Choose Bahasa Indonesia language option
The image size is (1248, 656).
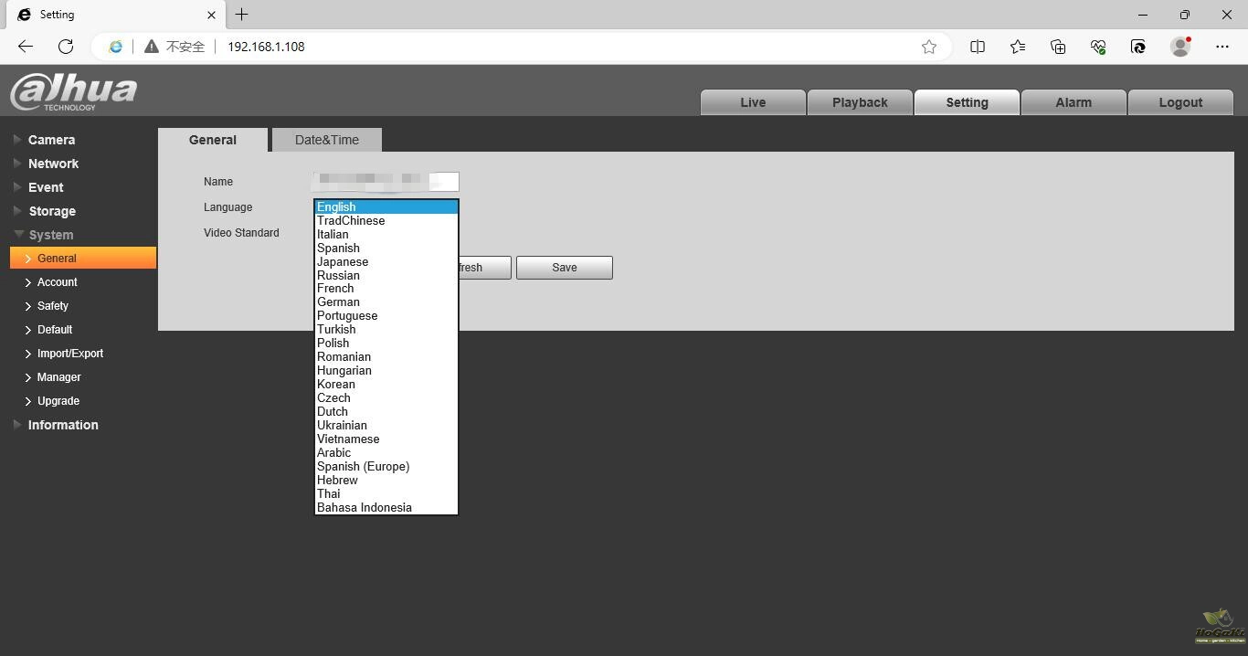tap(365, 507)
